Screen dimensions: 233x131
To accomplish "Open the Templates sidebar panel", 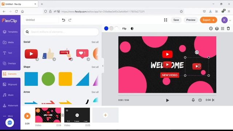I will pos(10,32).
